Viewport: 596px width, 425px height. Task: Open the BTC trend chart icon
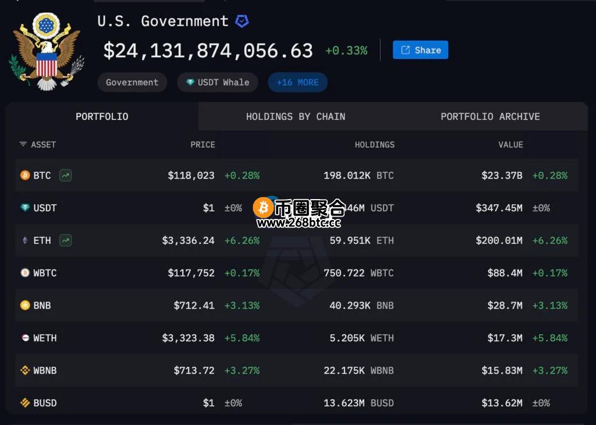65,175
